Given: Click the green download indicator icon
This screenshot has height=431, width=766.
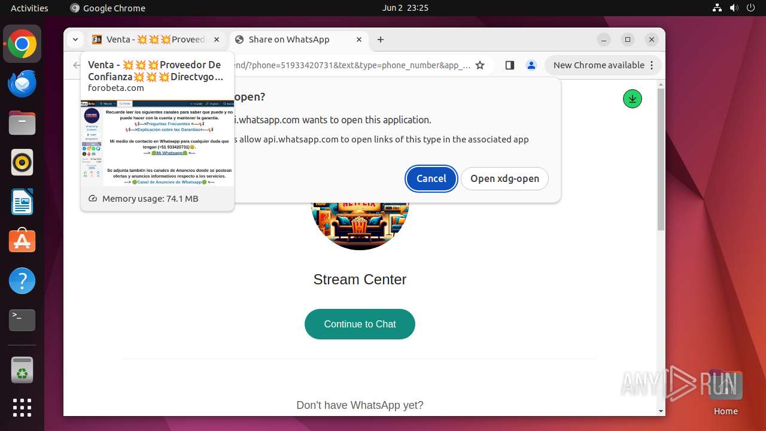Looking at the screenshot, I should (x=632, y=99).
